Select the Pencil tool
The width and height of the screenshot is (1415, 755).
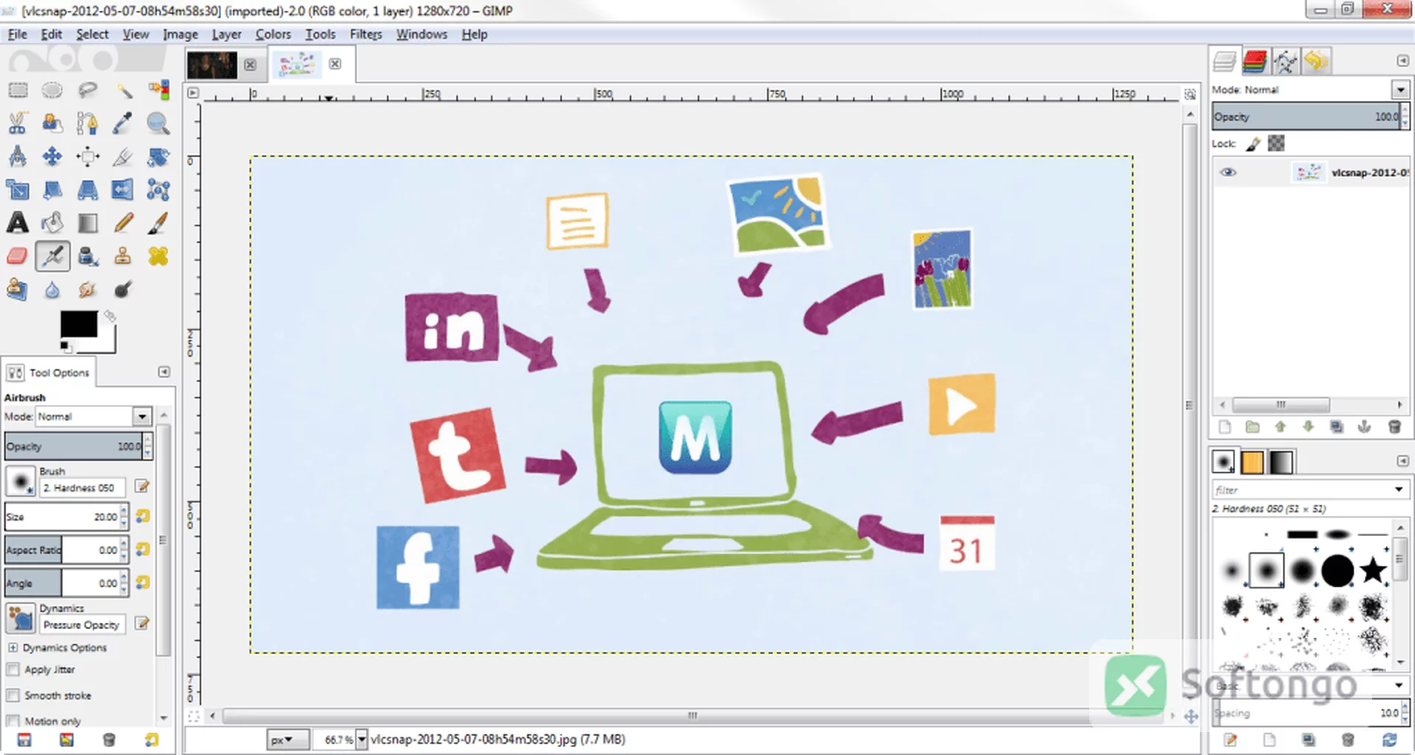pos(123,223)
